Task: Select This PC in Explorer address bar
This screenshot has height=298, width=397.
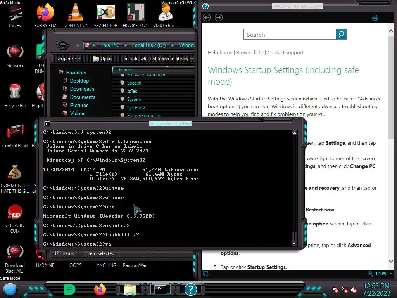Action: (x=109, y=45)
